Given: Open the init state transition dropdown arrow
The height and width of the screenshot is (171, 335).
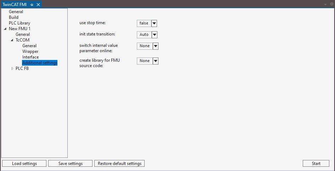Looking at the screenshot, I should (155, 35).
